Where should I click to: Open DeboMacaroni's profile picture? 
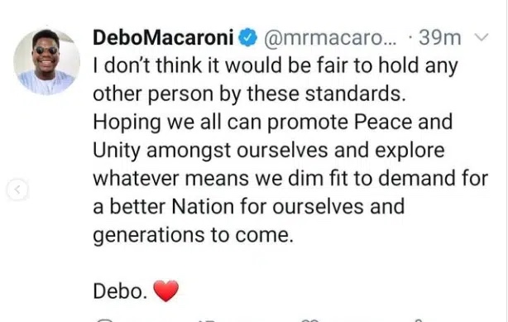(x=46, y=61)
